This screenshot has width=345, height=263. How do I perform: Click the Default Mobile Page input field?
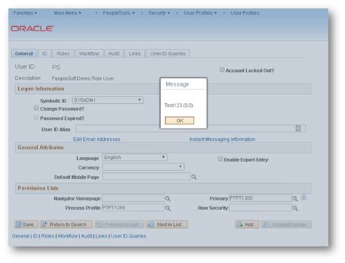(146, 177)
